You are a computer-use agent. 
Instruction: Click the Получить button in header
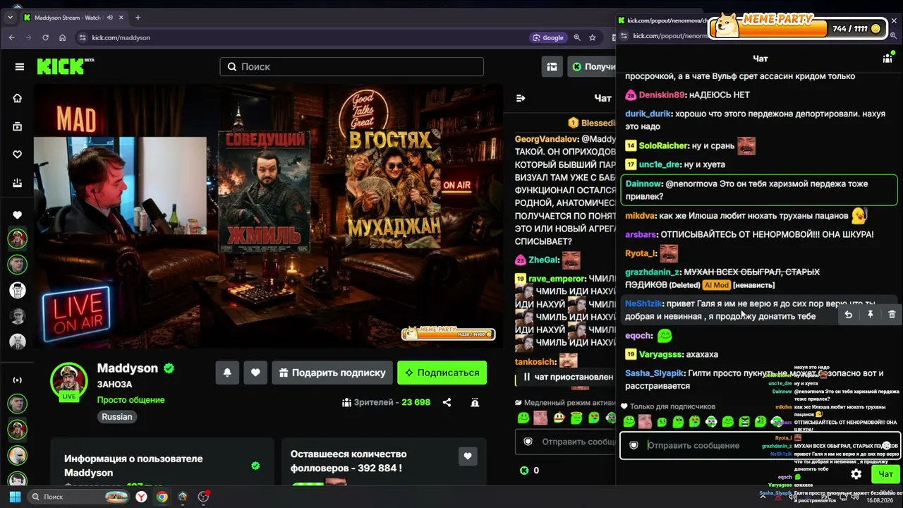[x=593, y=66]
